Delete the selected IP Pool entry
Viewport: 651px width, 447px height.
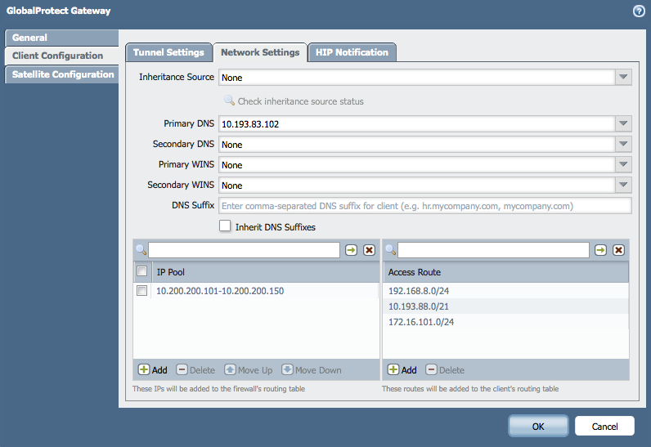pyautogui.click(x=195, y=370)
